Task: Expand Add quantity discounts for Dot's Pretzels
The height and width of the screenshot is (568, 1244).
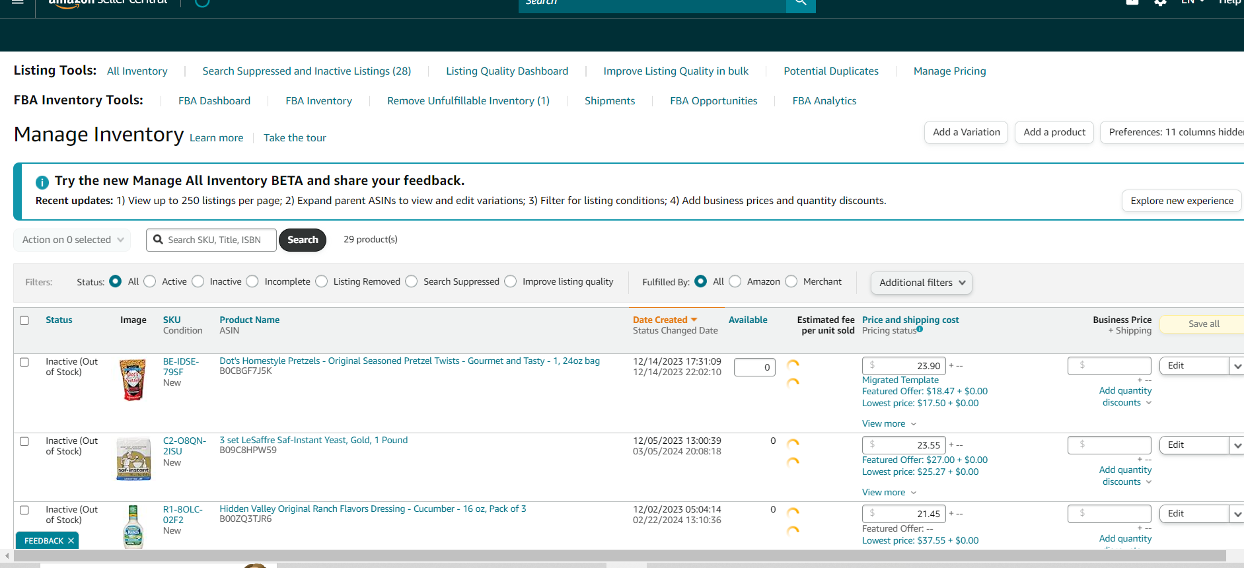Action: 1126,397
